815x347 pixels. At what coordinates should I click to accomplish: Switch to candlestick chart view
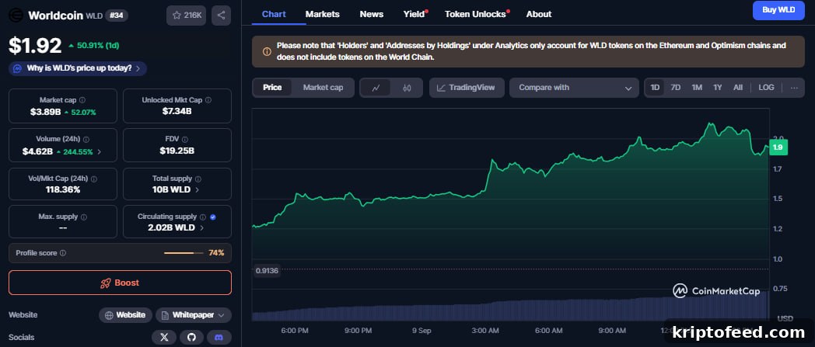tap(407, 88)
